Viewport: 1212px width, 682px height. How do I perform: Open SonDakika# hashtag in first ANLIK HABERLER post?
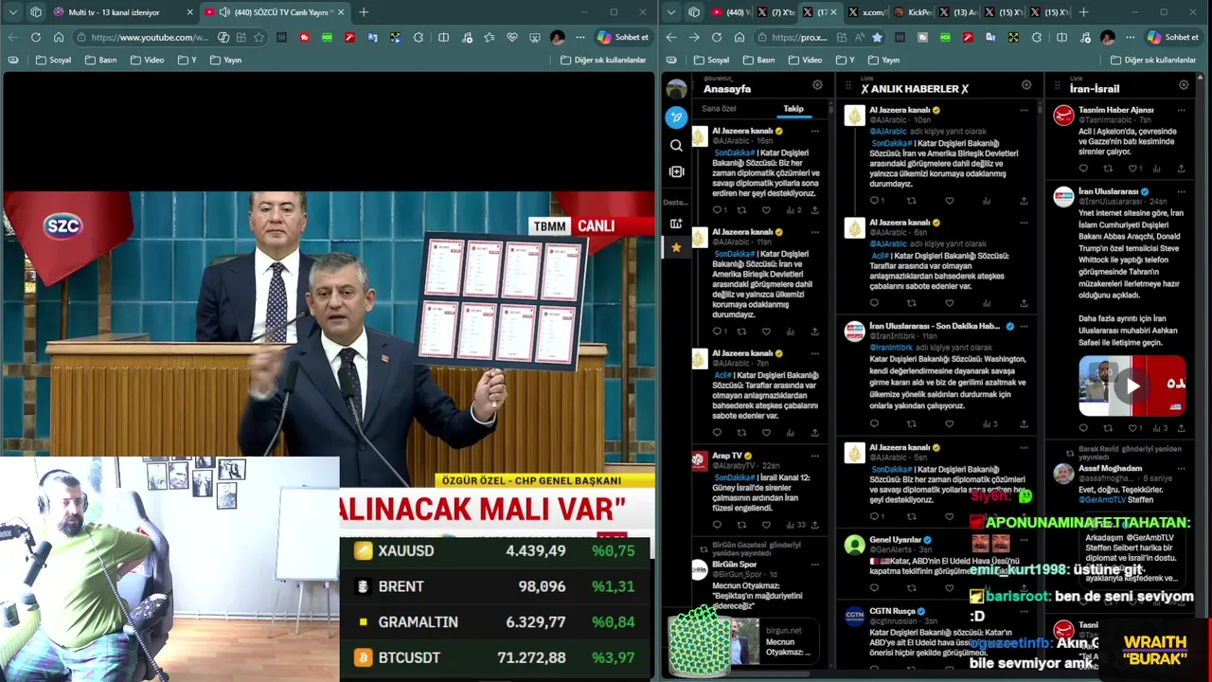(x=893, y=143)
